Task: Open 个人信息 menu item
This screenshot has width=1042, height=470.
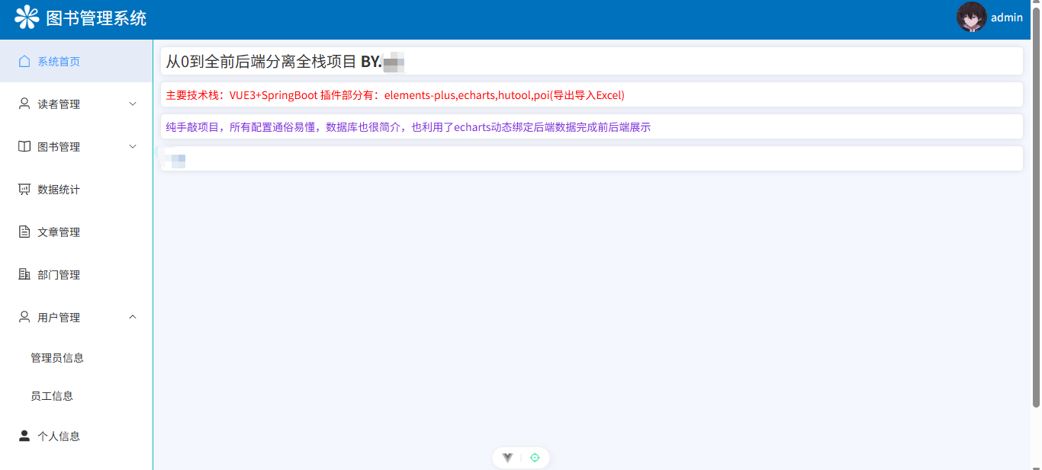Action: 76,436
